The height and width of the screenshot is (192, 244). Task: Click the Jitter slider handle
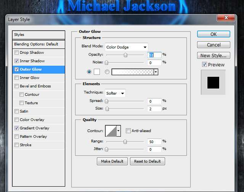(x=106, y=149)
